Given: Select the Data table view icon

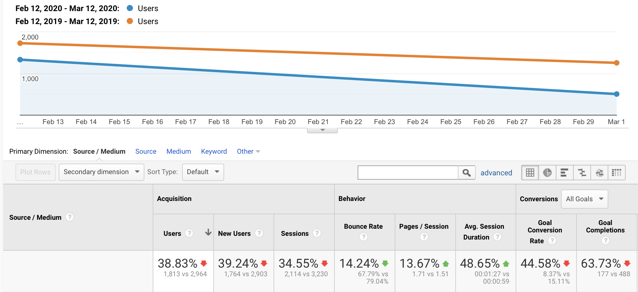Looking at the screenshot, I should 530,173.
